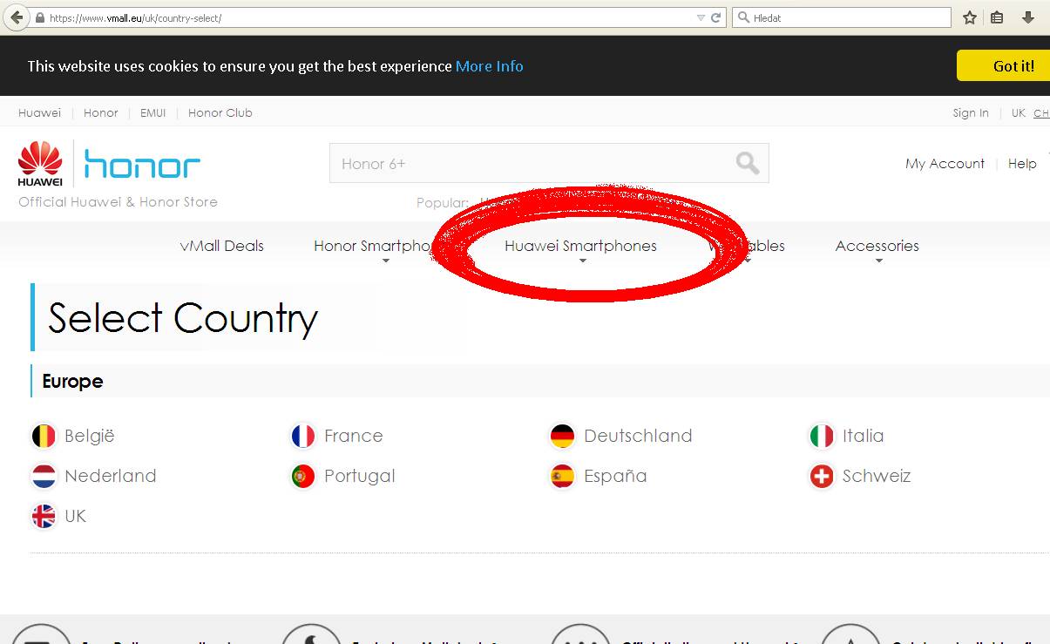
Task: Expand the arrow under Honor Smartphones
Action: click(x=385, y=261)
